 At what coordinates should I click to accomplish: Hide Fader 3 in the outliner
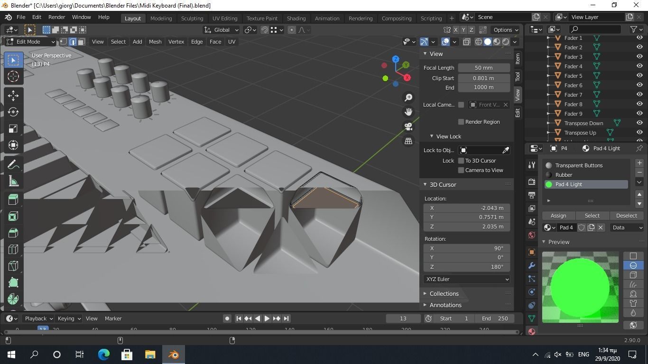click(x=639, y=57)
